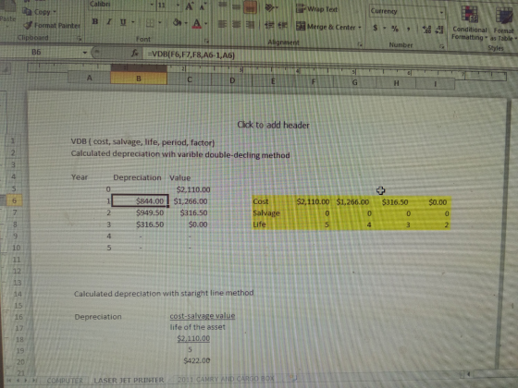The image size is (518, 388).
Task: Toggle Italic formatting
Action: [109, 22]
